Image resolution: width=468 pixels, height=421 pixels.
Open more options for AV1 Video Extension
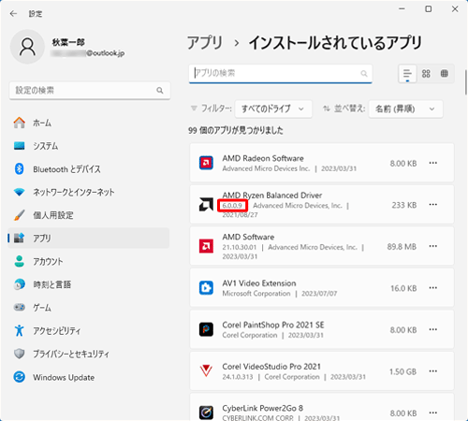click(433, 288)
